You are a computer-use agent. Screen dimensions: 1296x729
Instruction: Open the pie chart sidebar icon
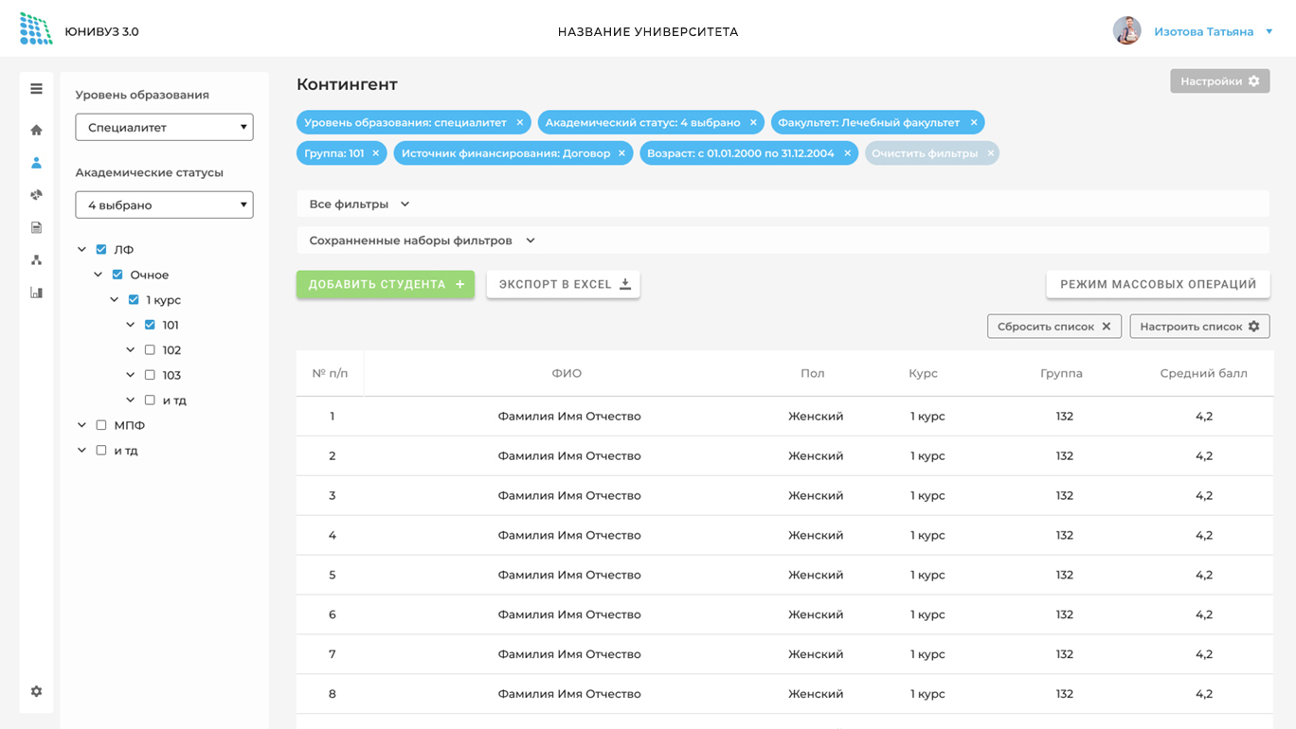36,195
